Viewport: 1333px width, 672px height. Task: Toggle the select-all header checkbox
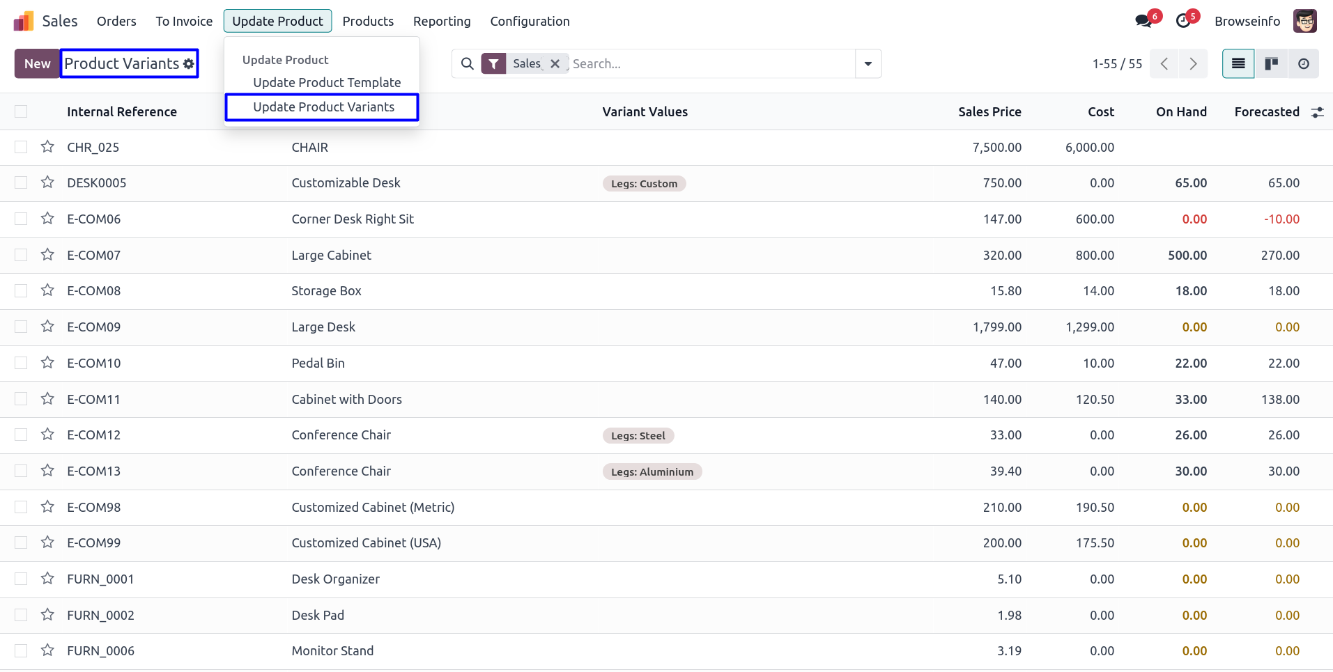[x=21, y=111]
